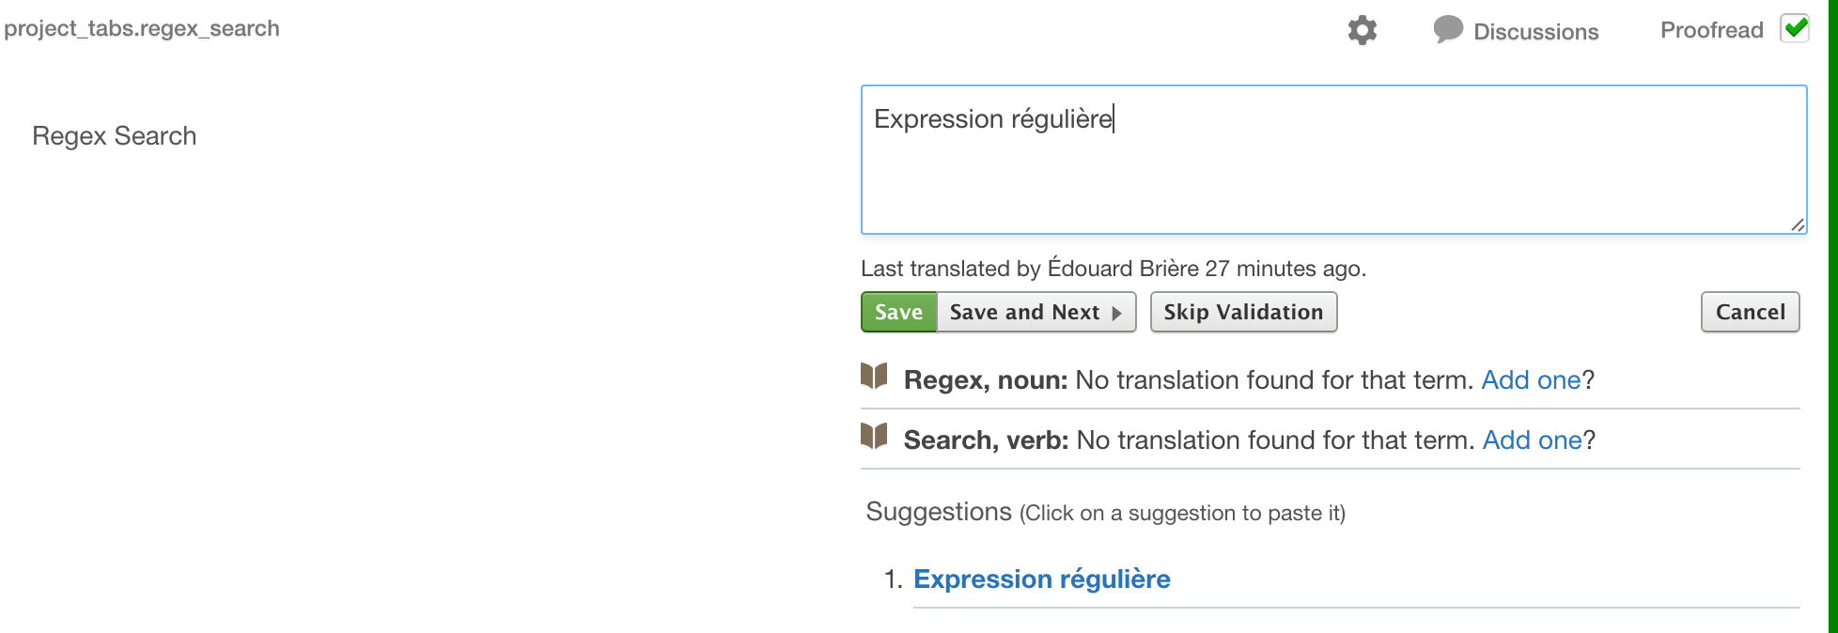
Task: Click the text area resize handle
Action: 1797,224
